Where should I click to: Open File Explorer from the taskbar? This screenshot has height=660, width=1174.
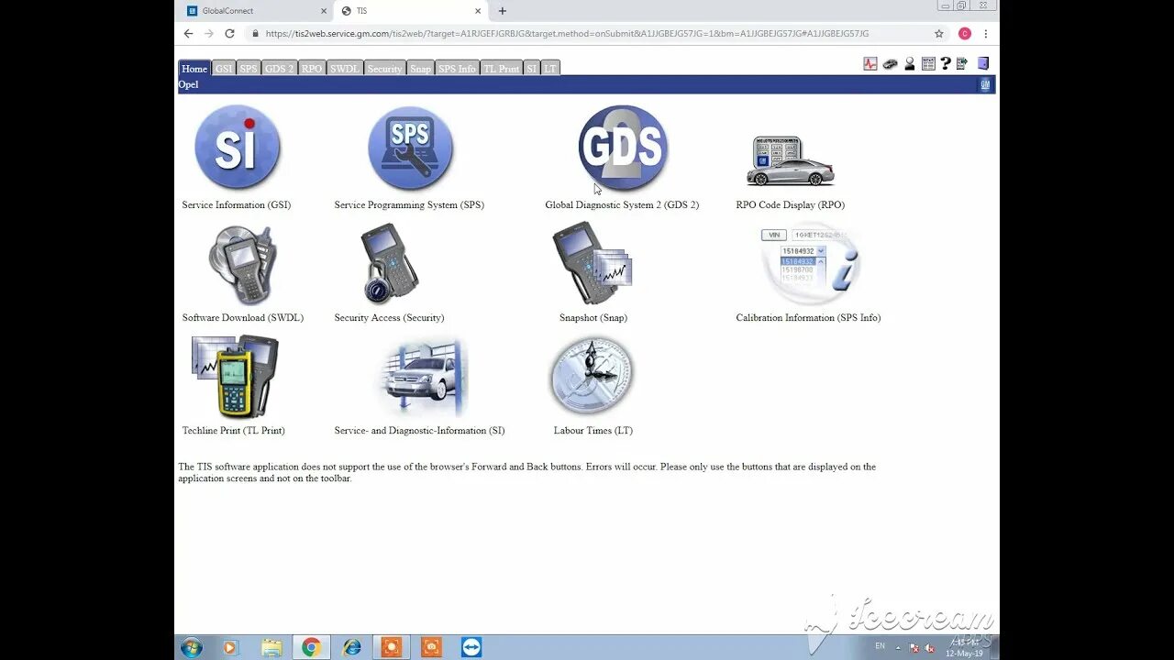[271, 647]
